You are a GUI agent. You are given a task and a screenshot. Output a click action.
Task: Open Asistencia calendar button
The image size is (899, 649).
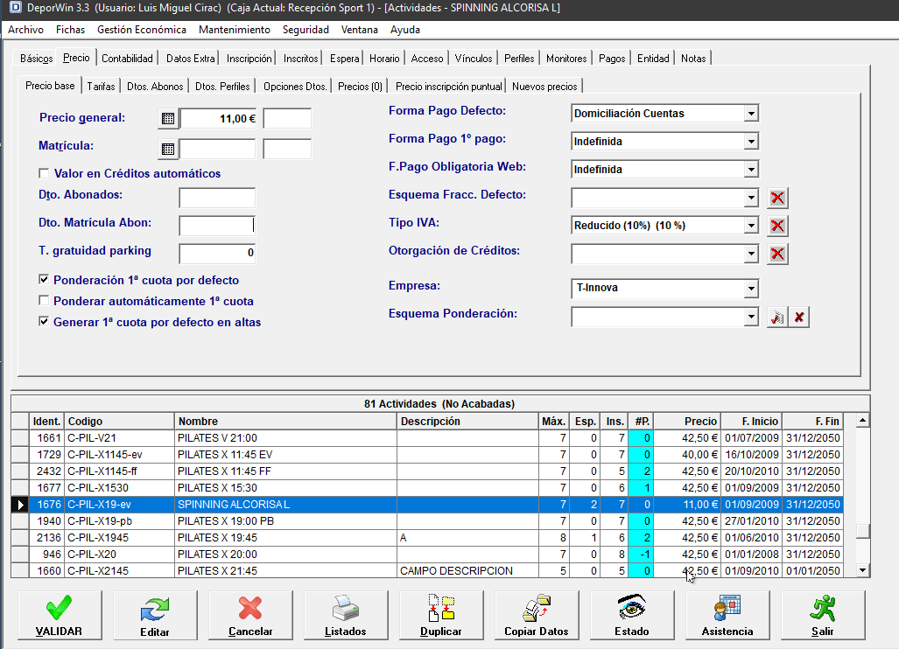(x=727, y=615)
